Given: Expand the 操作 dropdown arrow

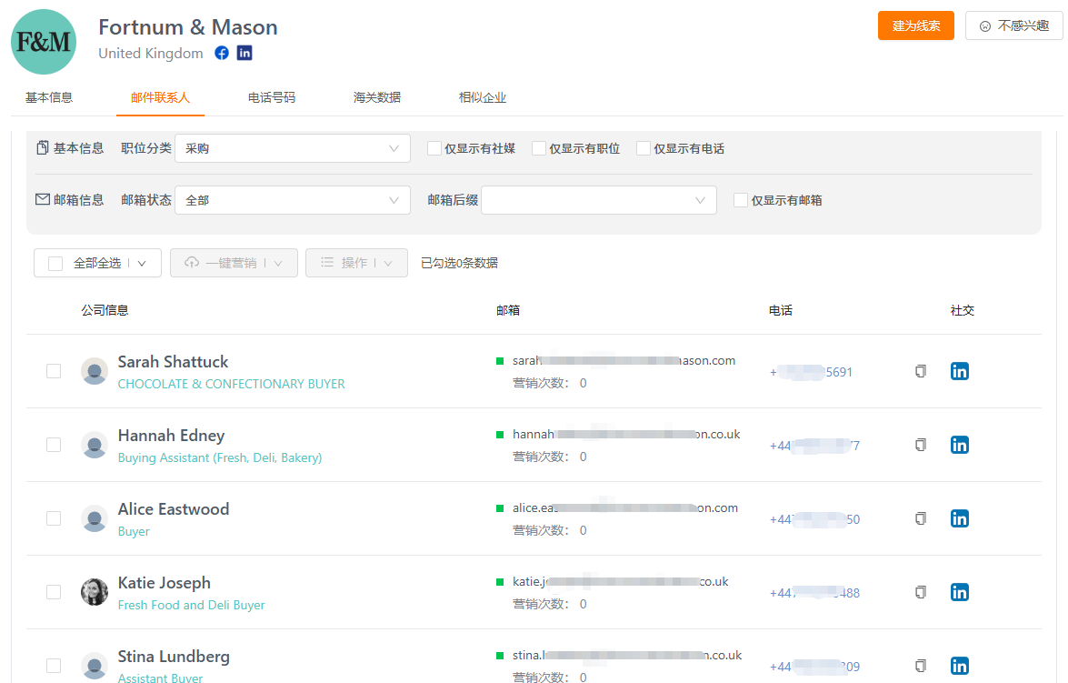Looking at the screenshot, I should (387, 263).
